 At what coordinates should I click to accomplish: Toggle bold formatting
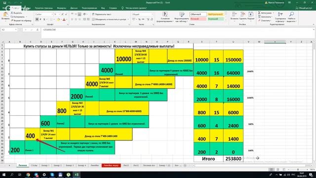[x=37, y=19]
